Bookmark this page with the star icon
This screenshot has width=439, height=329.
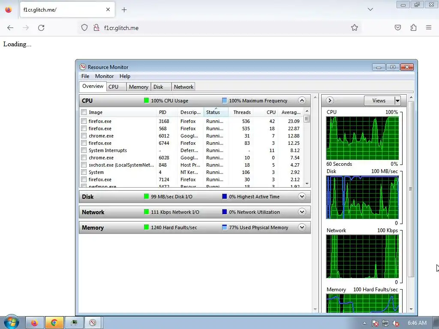(x=355, y=27)
